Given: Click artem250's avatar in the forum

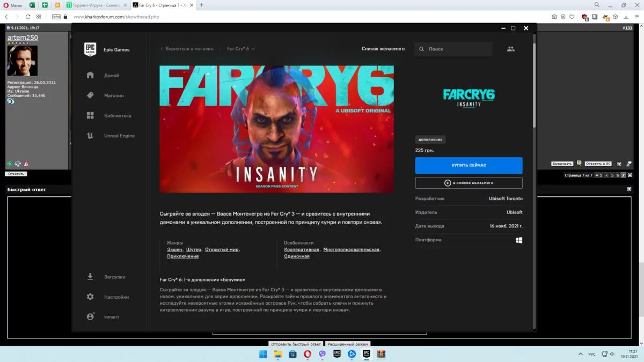Looking at the screenshot, I should [x=23, y=61].
